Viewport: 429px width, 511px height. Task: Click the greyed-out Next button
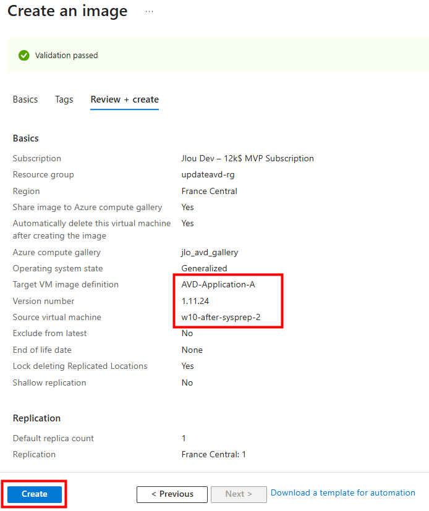coord(239,494)
